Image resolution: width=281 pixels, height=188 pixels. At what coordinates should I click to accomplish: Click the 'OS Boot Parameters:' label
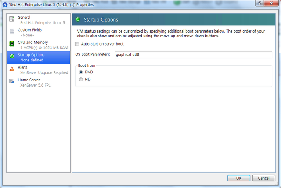click(x=93, y=54)
